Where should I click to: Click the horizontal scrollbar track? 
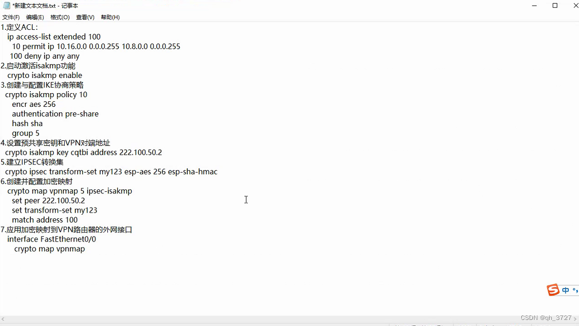click(x=289, y=319)
